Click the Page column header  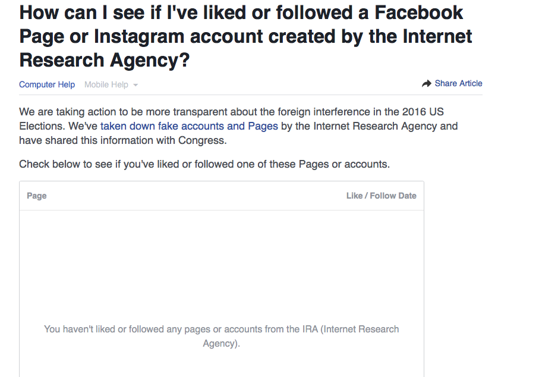[x=37, y=196]
